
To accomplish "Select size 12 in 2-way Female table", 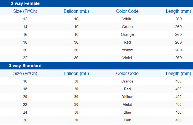I will coord(25,19).
